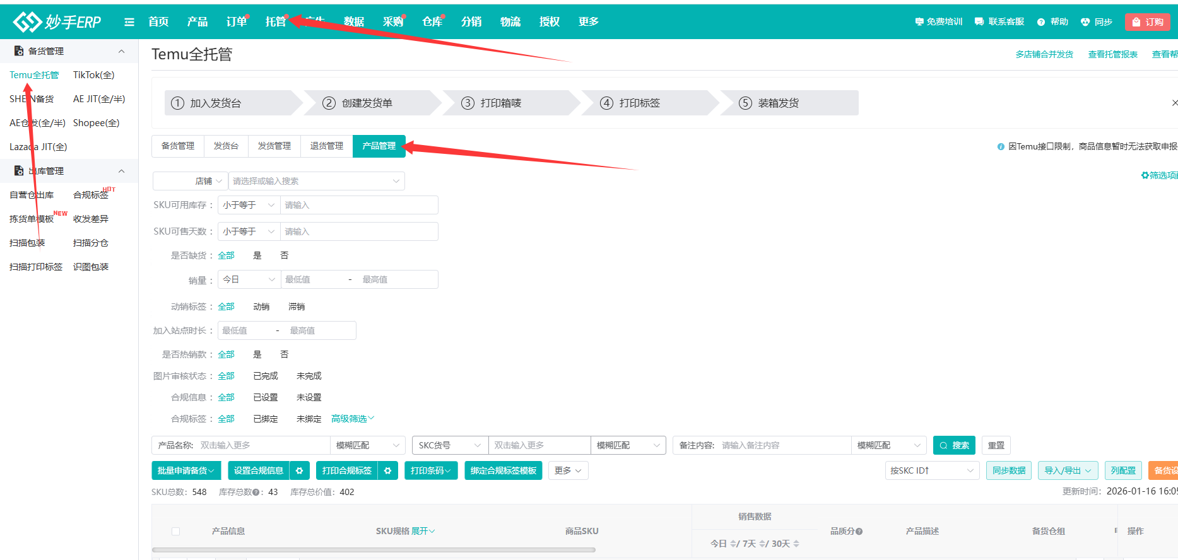Tick the select-all checkbox in the table header
This screenshot has height=560, width=1178.
[176, 532]
